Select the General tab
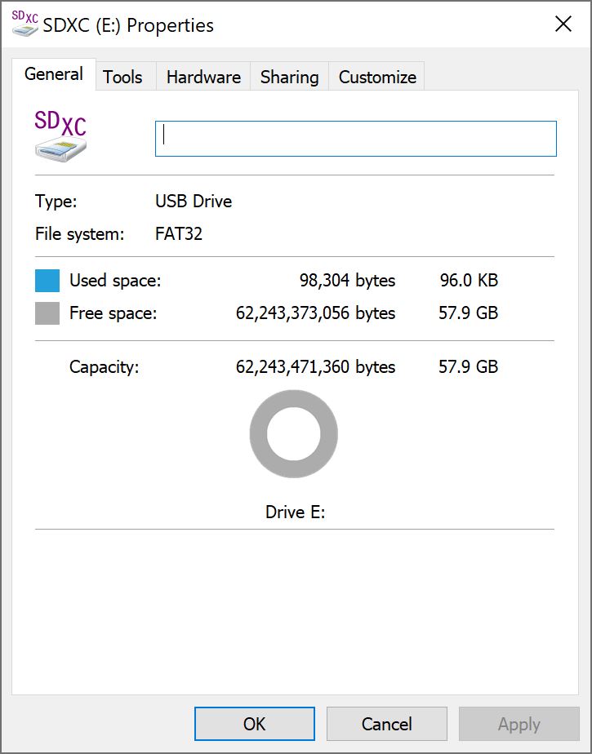Screen dimensions: 592x754 pyautogui.click(x=53, y=73)
